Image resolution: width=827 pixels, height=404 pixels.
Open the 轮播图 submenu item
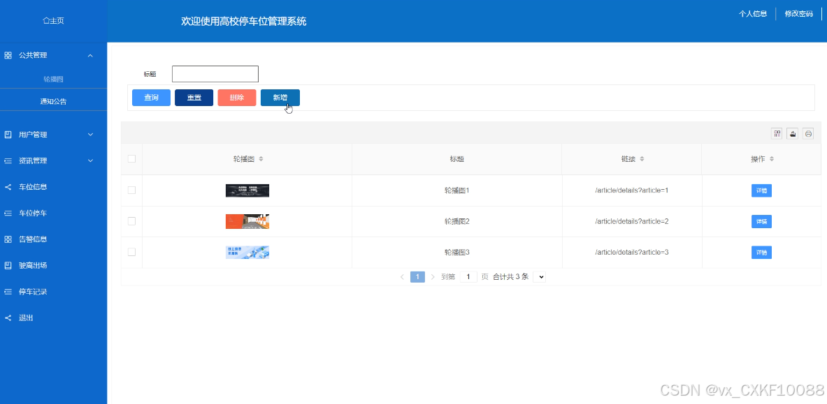click(53, 79)
